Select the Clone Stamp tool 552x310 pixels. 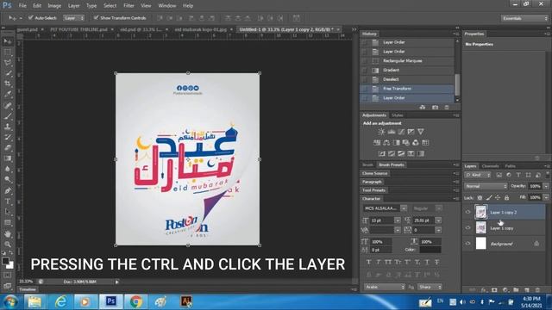[x=8, y=127]
